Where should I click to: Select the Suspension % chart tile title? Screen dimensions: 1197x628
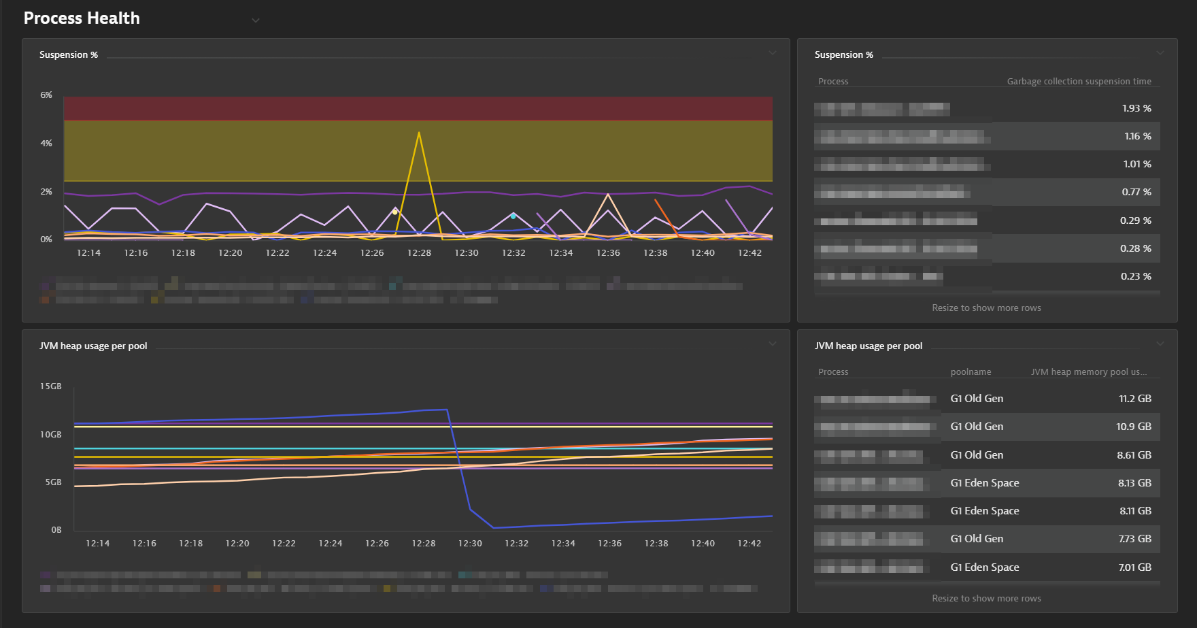(x=69, y=54)
